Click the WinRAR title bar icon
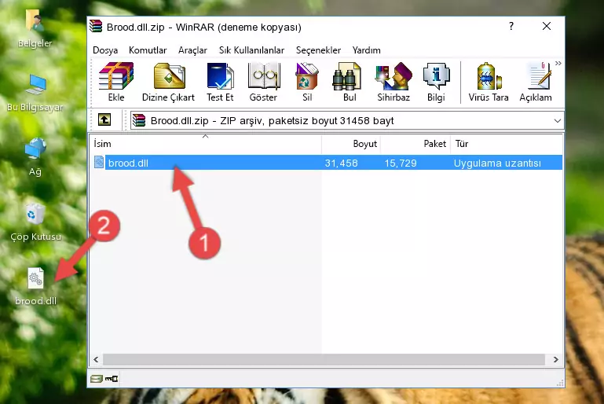Screen dimensions: 604x404 point(97,26)
